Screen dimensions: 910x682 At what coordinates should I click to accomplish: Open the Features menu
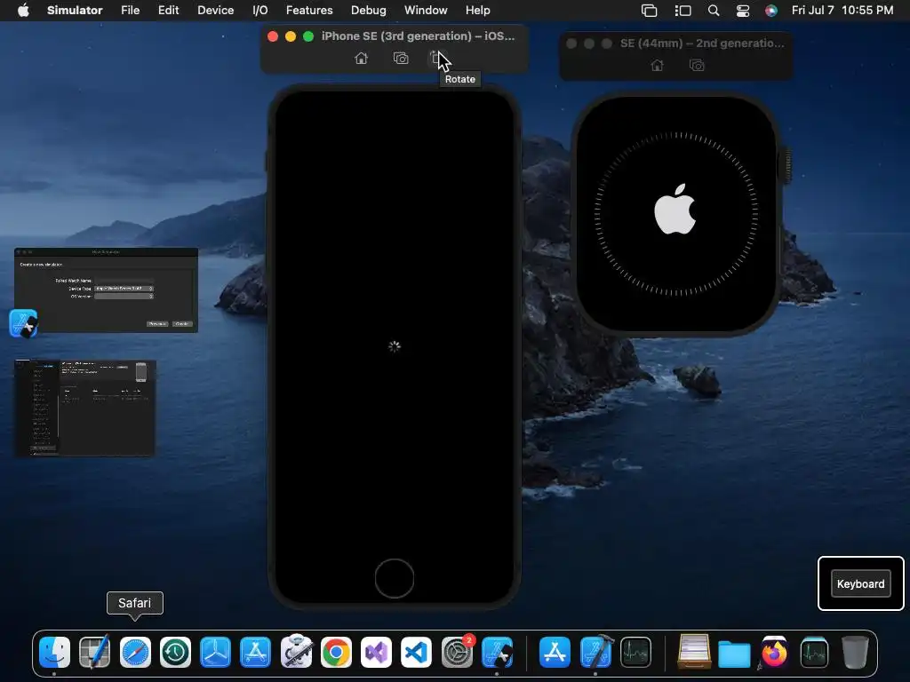309,11
